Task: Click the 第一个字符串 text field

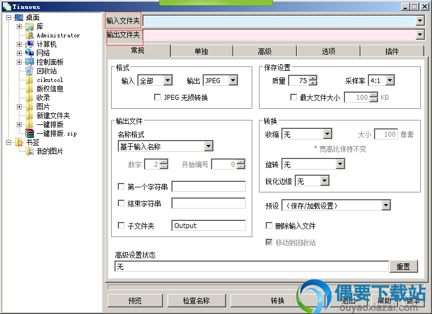Action: (x=208, y=187)
